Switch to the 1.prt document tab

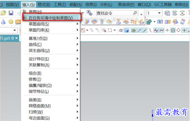coord(5,38)
